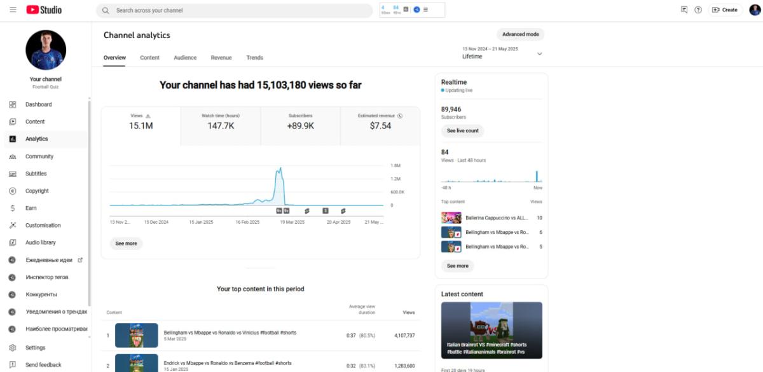The height and width of the screenshot is (372, 763).
Task: Open the Earn dollar icon
Action: (13, 208)
